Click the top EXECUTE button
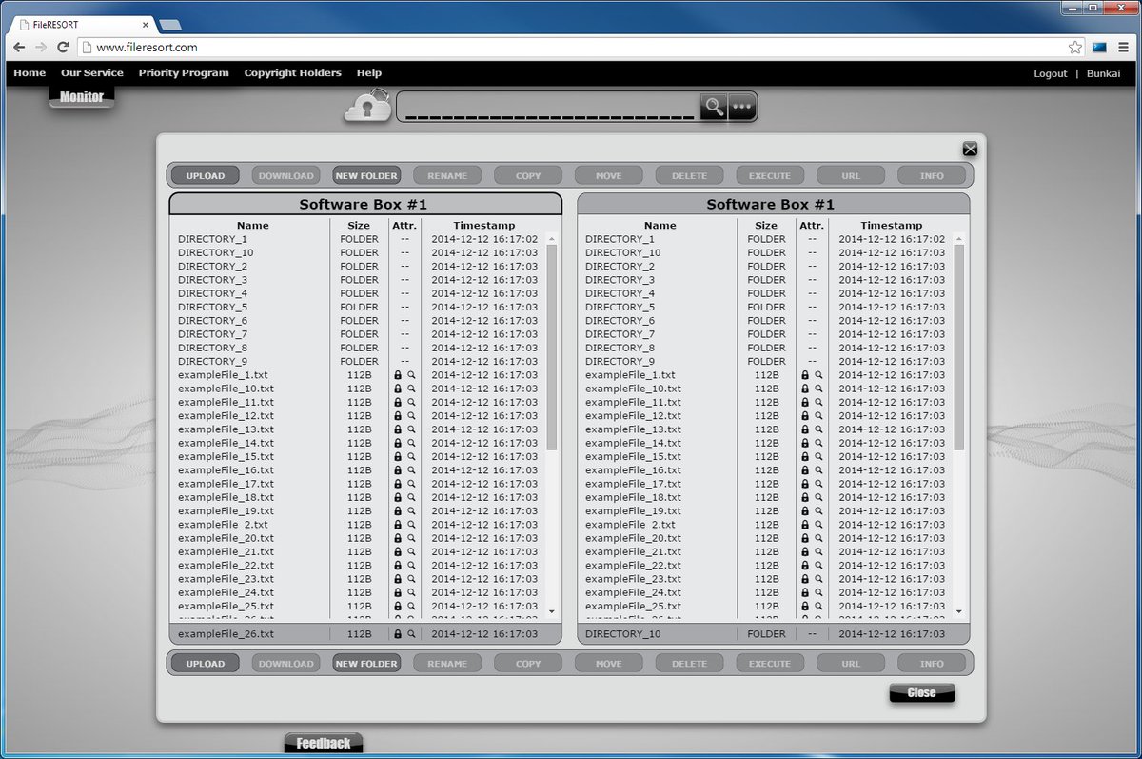This screenshot has width=1142, height=759. tap(770, 175)
